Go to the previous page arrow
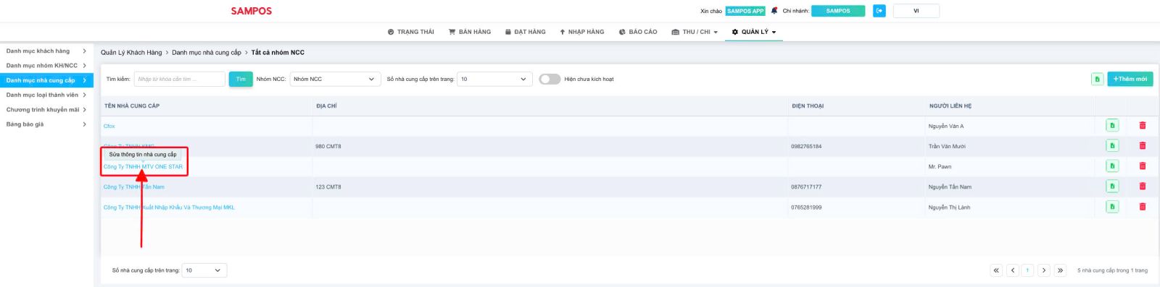 click(1013, 270)
